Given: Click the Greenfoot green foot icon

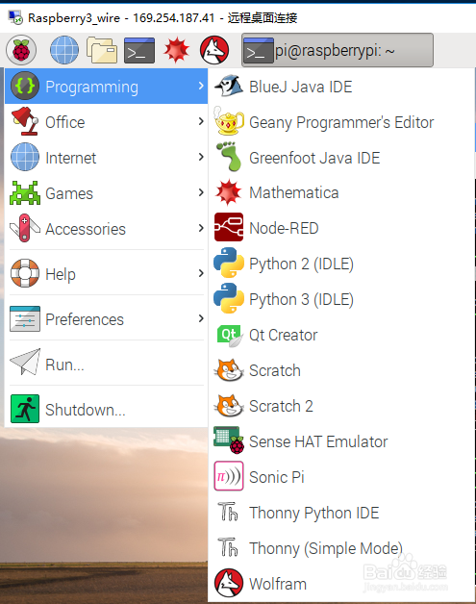Looking at the screenshot, I should point(229,157).
